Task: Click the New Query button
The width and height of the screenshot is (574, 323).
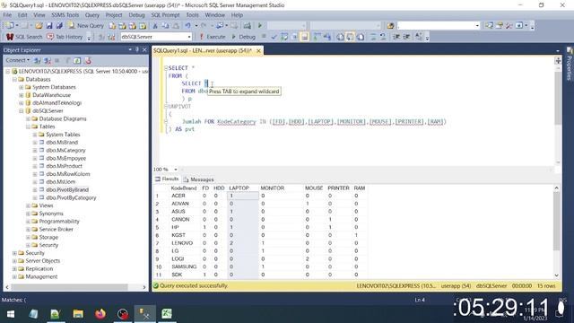Action: click(86, 26)
